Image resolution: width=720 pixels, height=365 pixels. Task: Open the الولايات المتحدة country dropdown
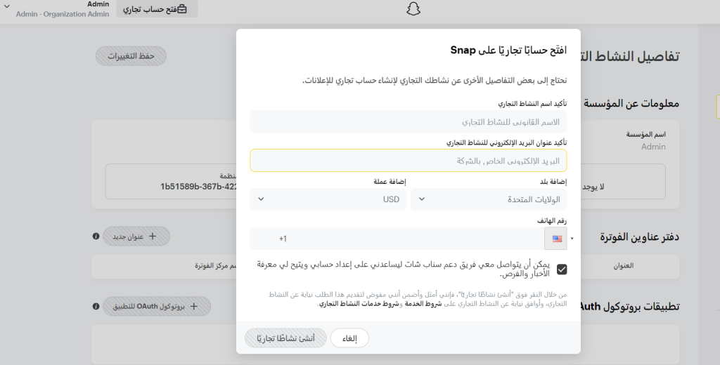pyautogui.click(x=489, y=199)
